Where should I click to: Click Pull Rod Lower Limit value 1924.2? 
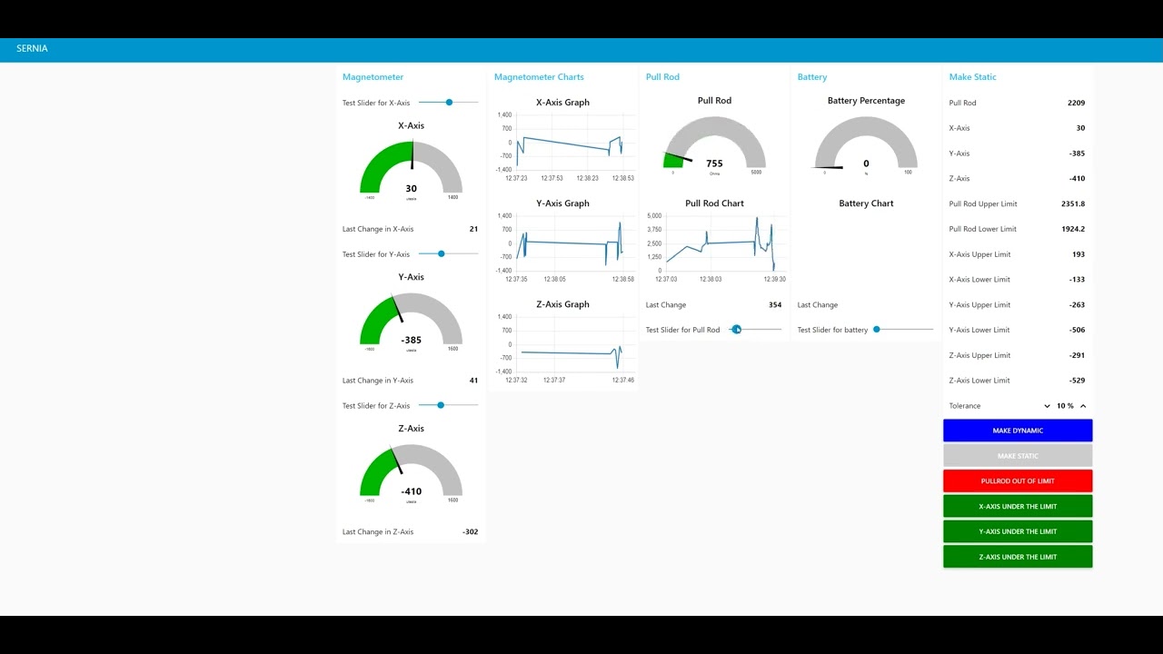(1073, 229)
